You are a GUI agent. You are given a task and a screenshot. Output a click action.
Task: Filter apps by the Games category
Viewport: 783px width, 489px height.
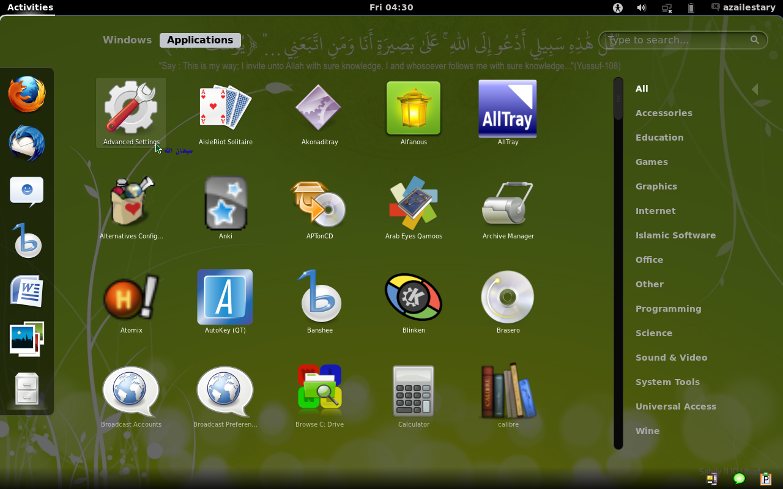click(651, 161)
